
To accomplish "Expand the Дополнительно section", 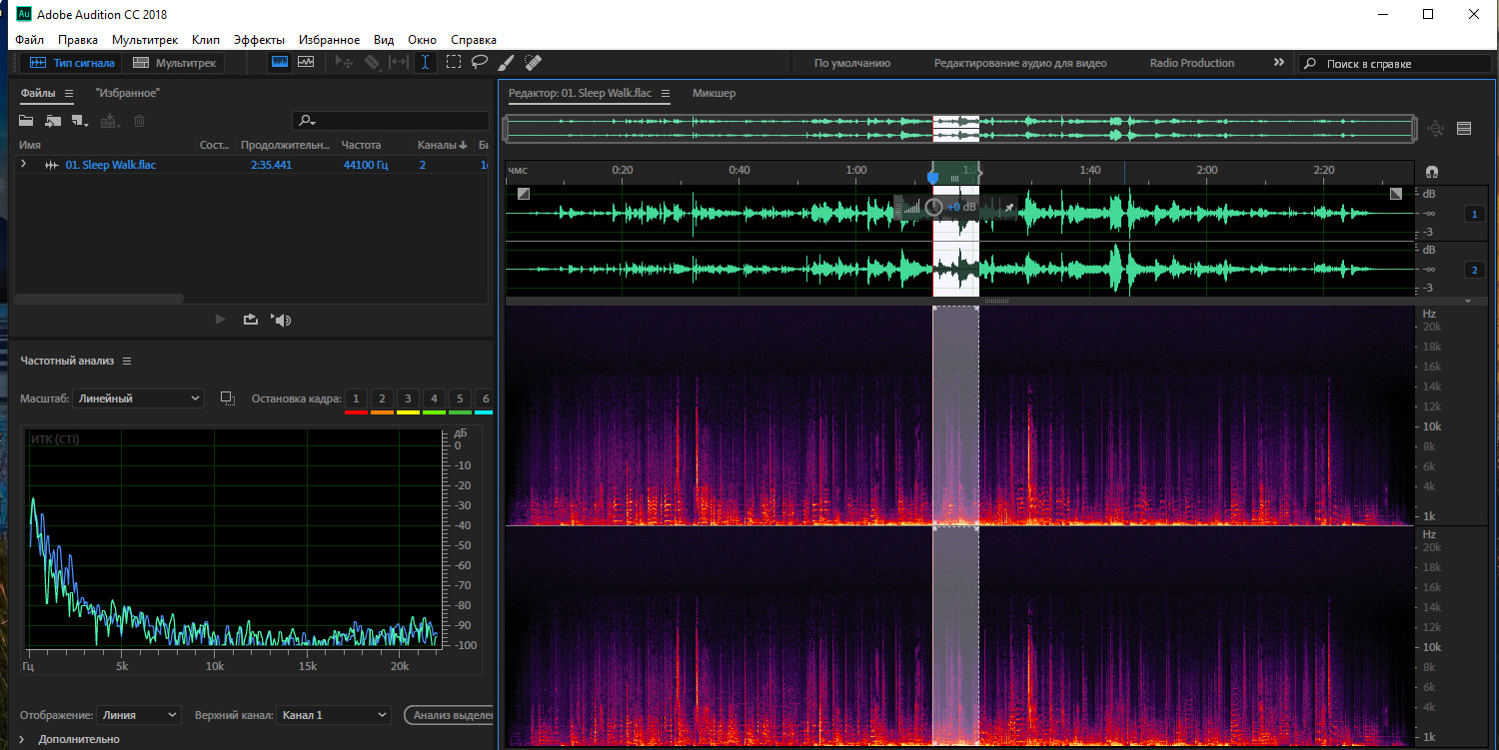I will point(22,739).
